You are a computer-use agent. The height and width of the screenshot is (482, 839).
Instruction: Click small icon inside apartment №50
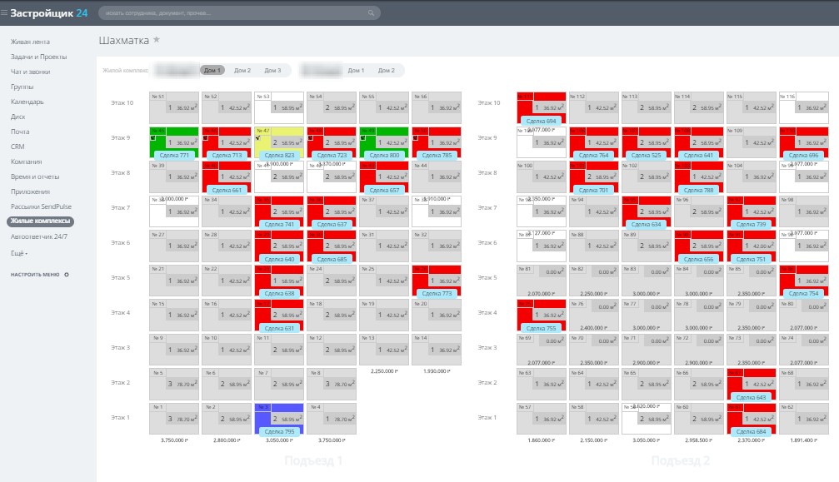point(415,138)
